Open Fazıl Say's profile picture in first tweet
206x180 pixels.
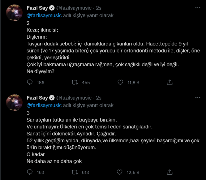pyautogui.click(x=14, y=13)
